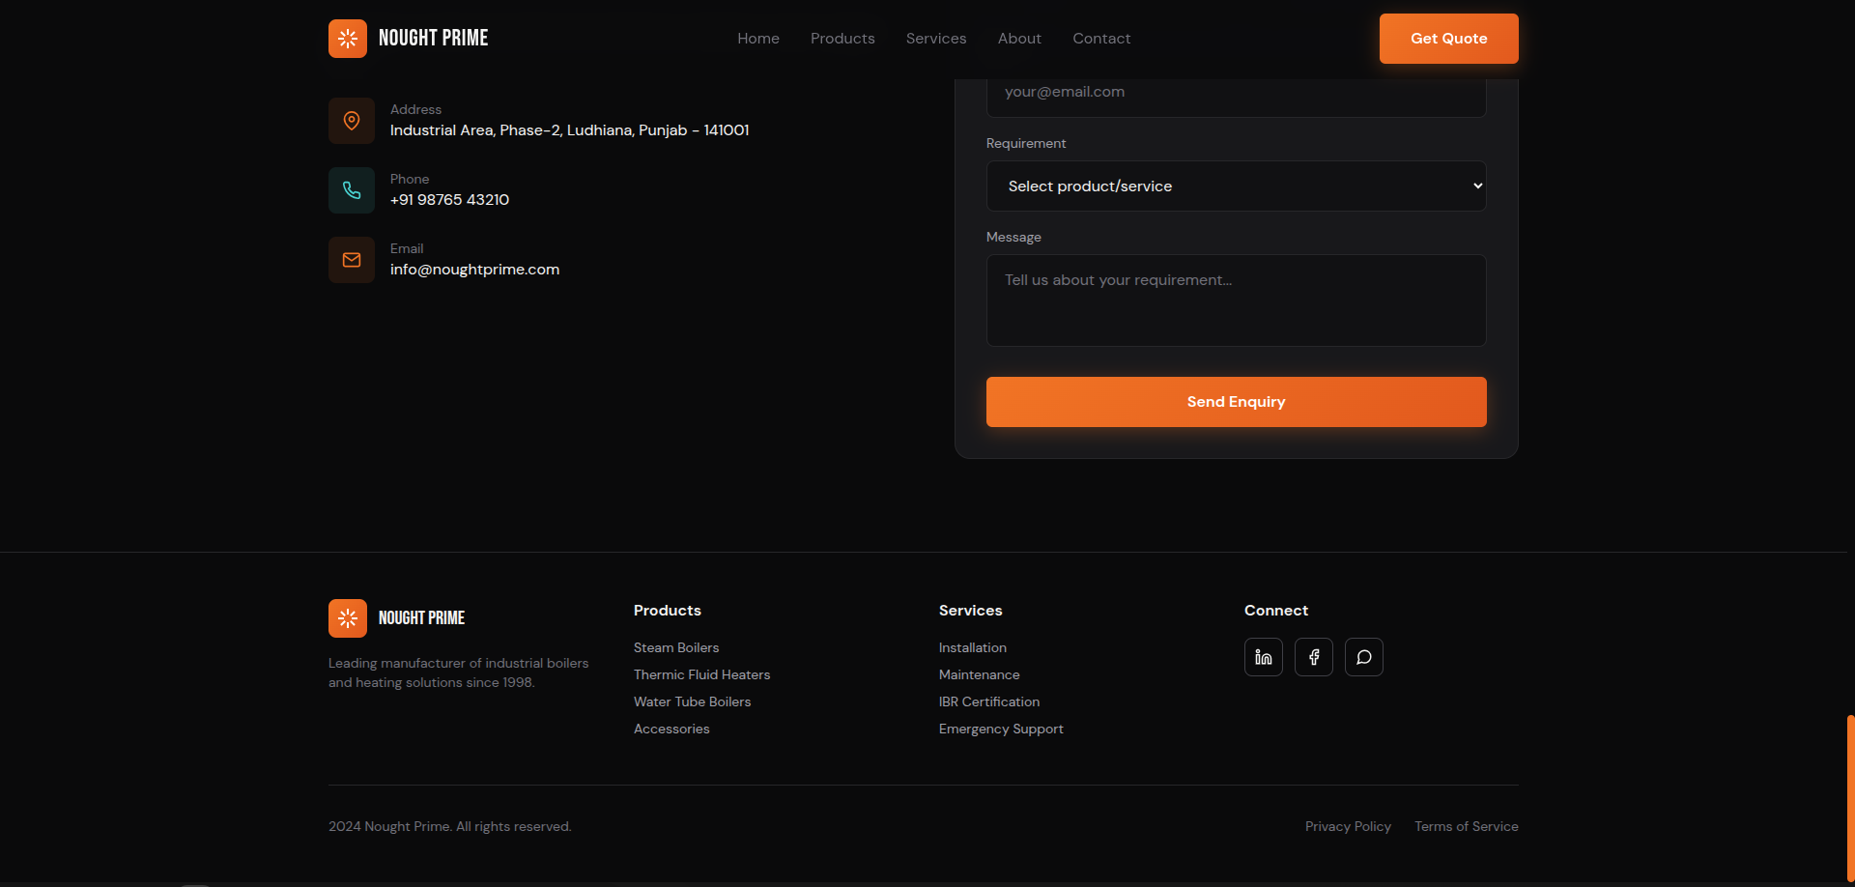This screenshot has height=887, width=1855.
Task: Click the email envelope icon
Action: 352,260
